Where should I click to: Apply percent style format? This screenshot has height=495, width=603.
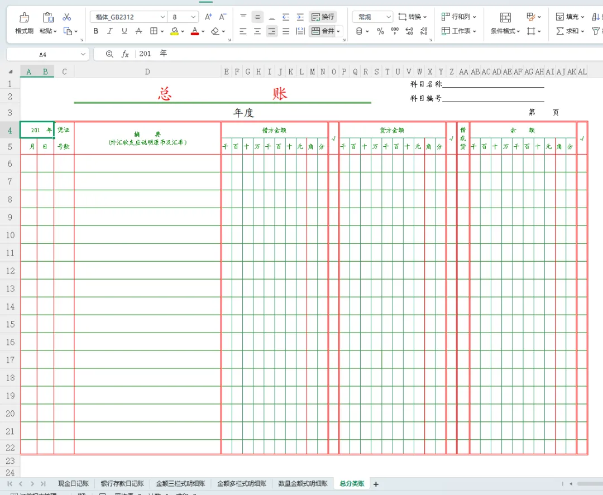(380, 31)
